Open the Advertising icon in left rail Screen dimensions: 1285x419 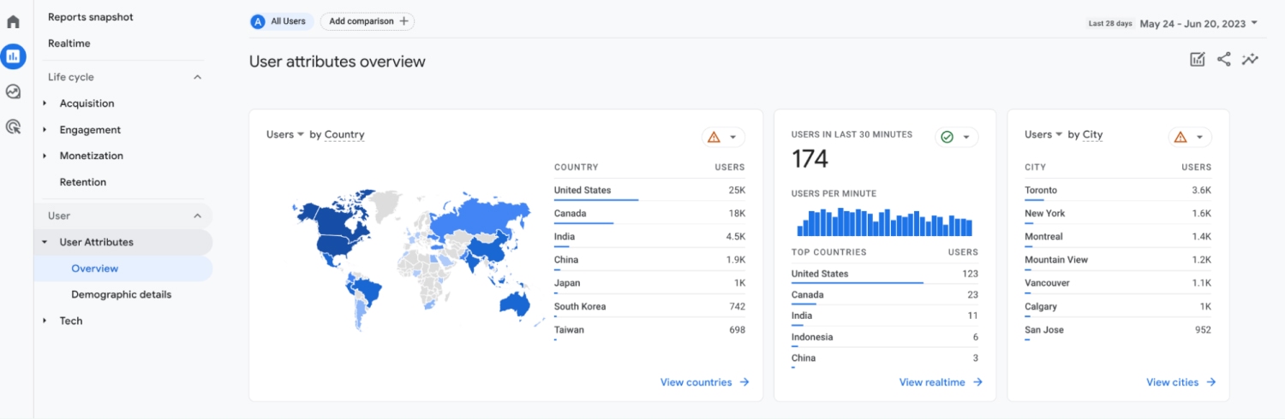pos(13,127)
